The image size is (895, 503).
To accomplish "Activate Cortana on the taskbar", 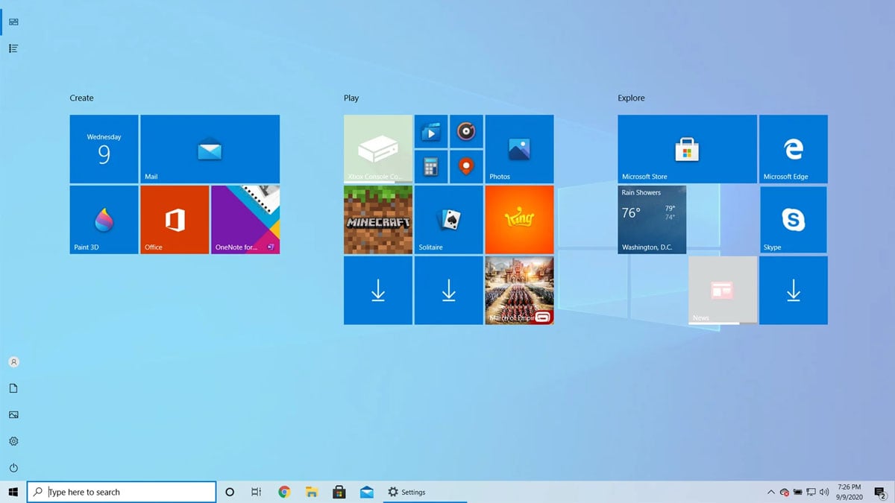I will pyautogui.click(x=230, y=492).
